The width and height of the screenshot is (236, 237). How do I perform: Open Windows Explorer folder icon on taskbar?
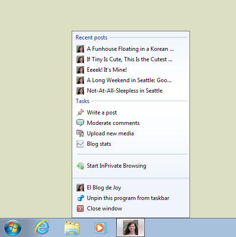[72, 228]
